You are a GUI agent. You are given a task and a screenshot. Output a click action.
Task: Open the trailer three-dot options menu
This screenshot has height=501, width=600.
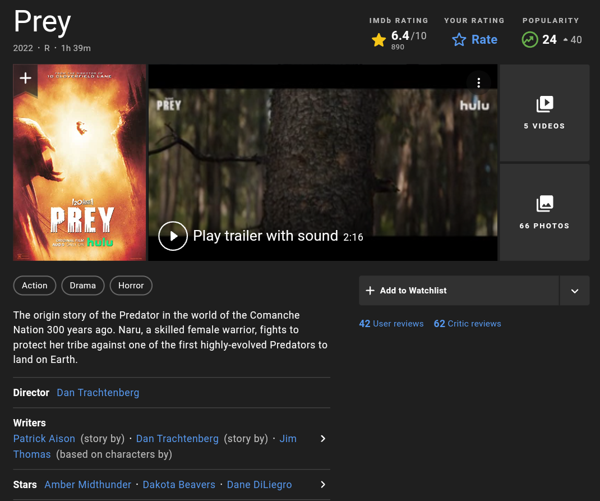pos(478,82)
